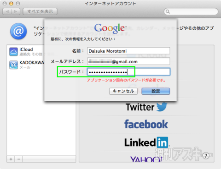Click the すべてを表示 button
Viewport: 221px width, 169px height.
tap(40, 11)
